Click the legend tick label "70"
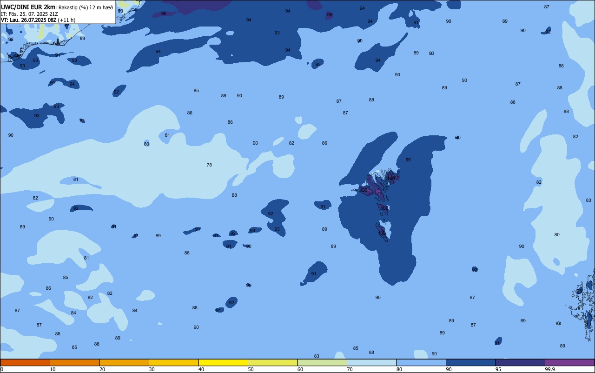Image resolution: width=595 pixels, height=373 pixels. (x=350, y=369)
